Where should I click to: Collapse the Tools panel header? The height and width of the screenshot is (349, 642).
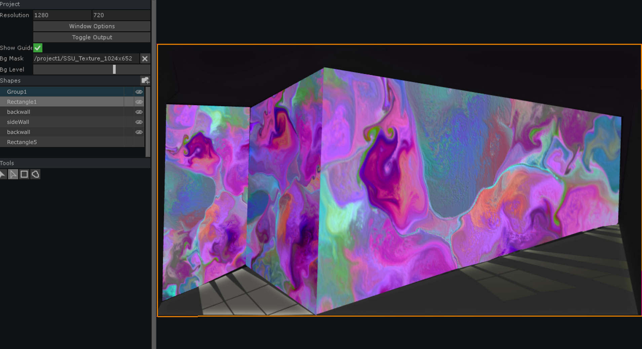click(x=7, y=163)
